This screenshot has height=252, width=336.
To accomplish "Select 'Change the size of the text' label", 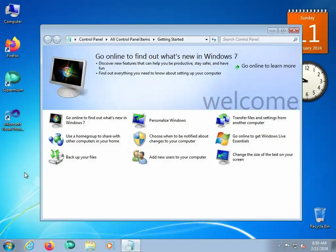I will pyautogui.click(x=262, y=157).
